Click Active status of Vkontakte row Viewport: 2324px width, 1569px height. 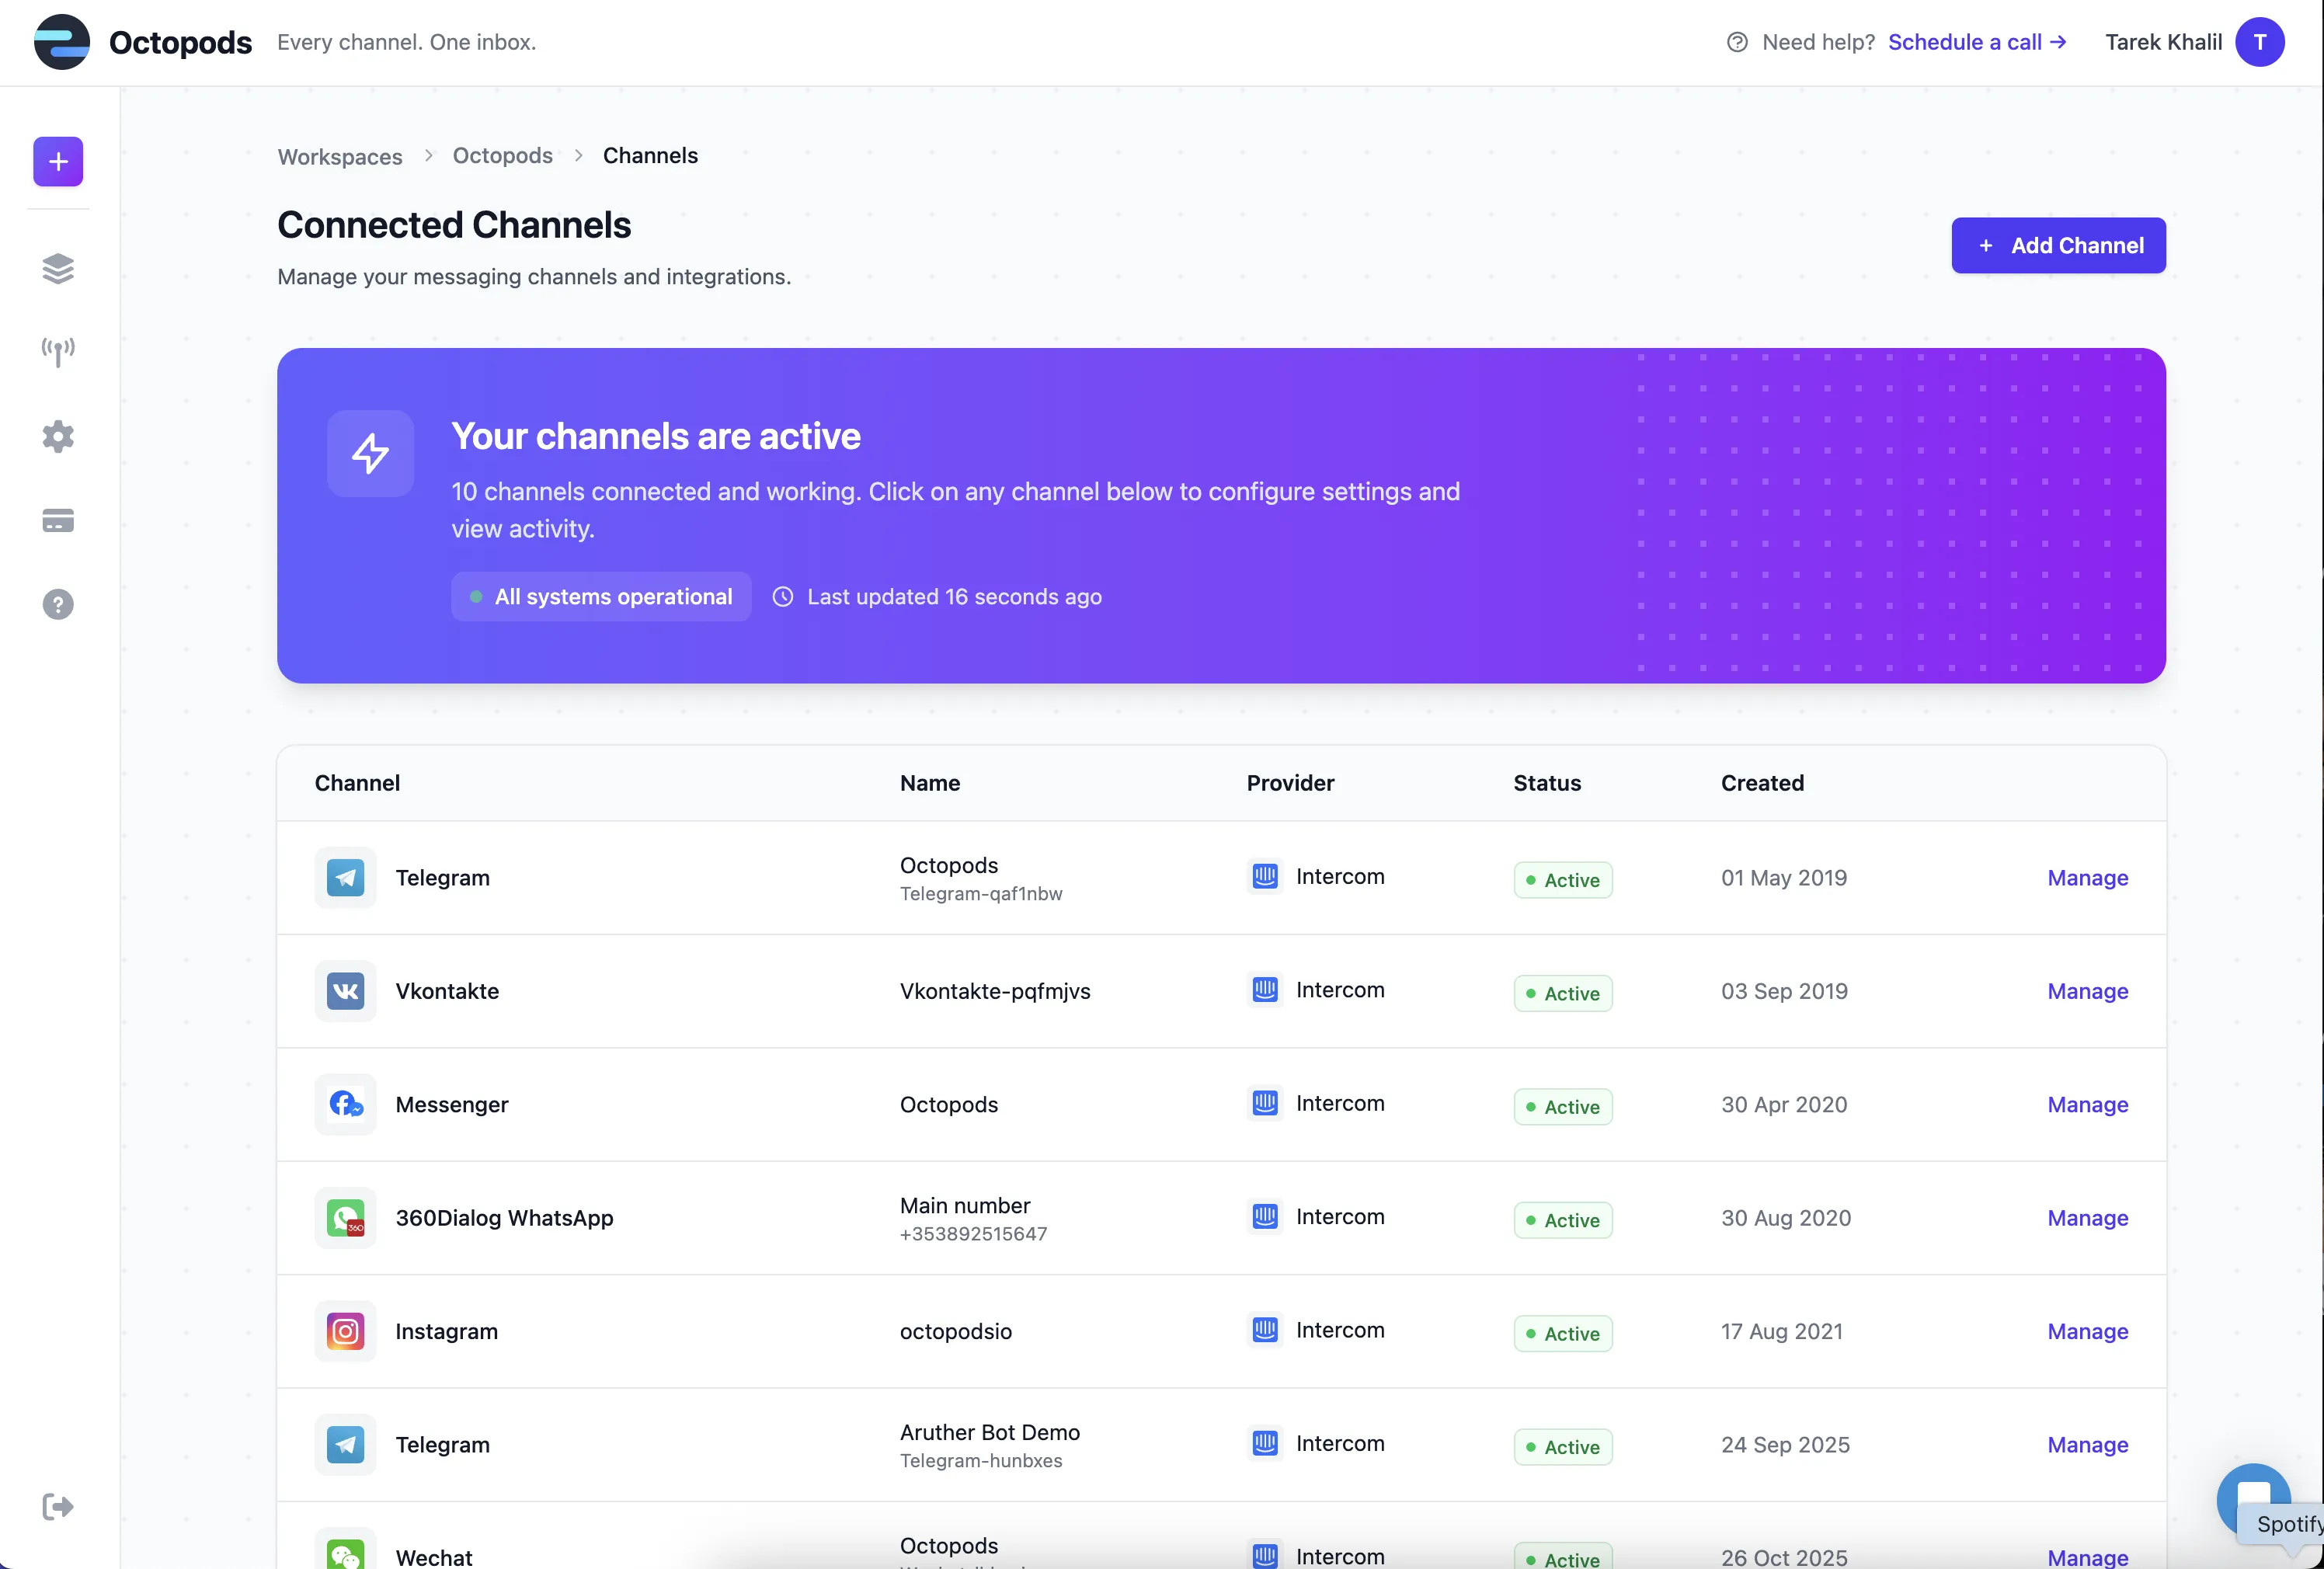point(1562,993)
